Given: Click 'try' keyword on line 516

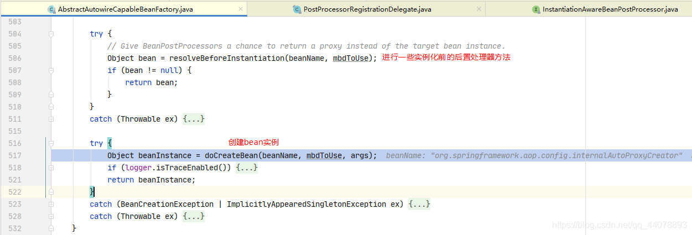Looking at the screenshot, I should pos(97,143).
